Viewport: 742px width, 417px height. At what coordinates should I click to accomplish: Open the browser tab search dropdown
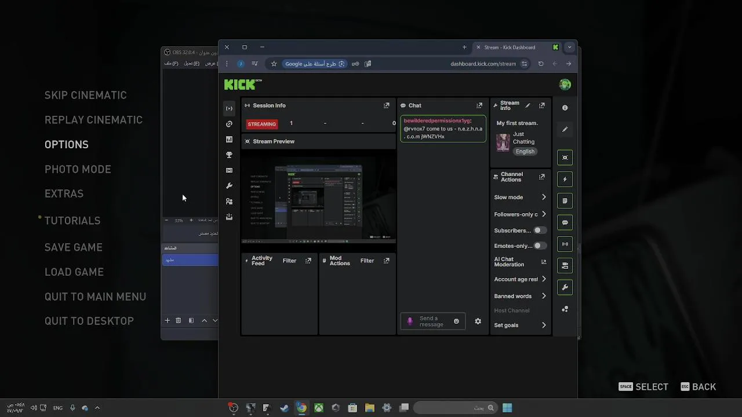pyautogui.click(x=569, y=47)
